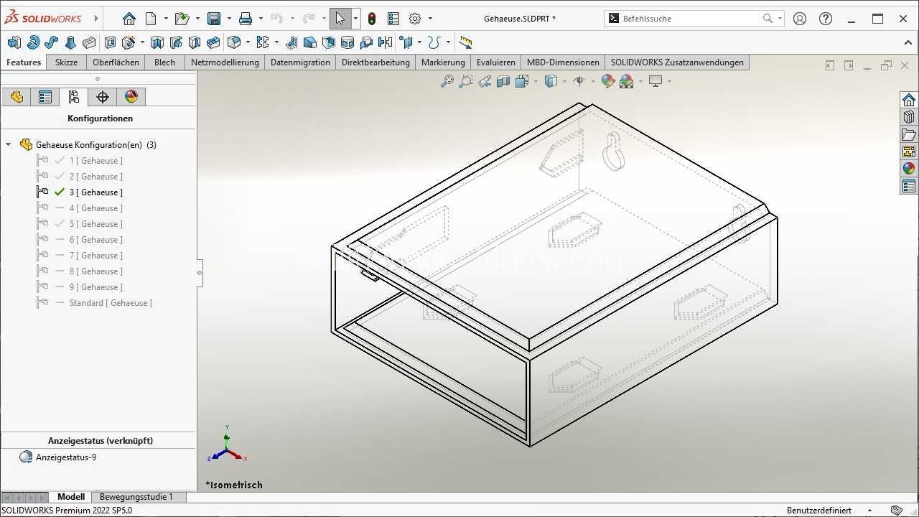The width and height of the screenshot is (919, 517).
Task: Switch to the FeatureManager panel tab
Action: click(17, 97)
